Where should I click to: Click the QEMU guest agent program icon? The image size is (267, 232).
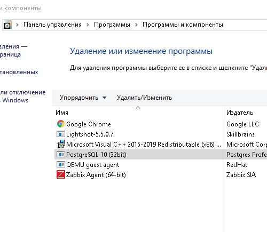61,164
